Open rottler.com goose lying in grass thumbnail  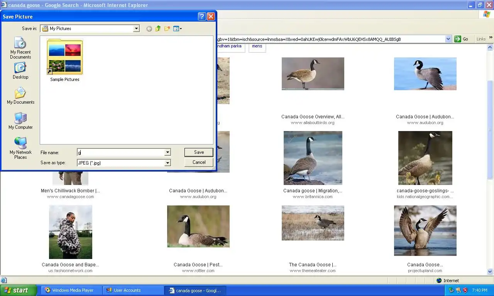tap(198, 226)
